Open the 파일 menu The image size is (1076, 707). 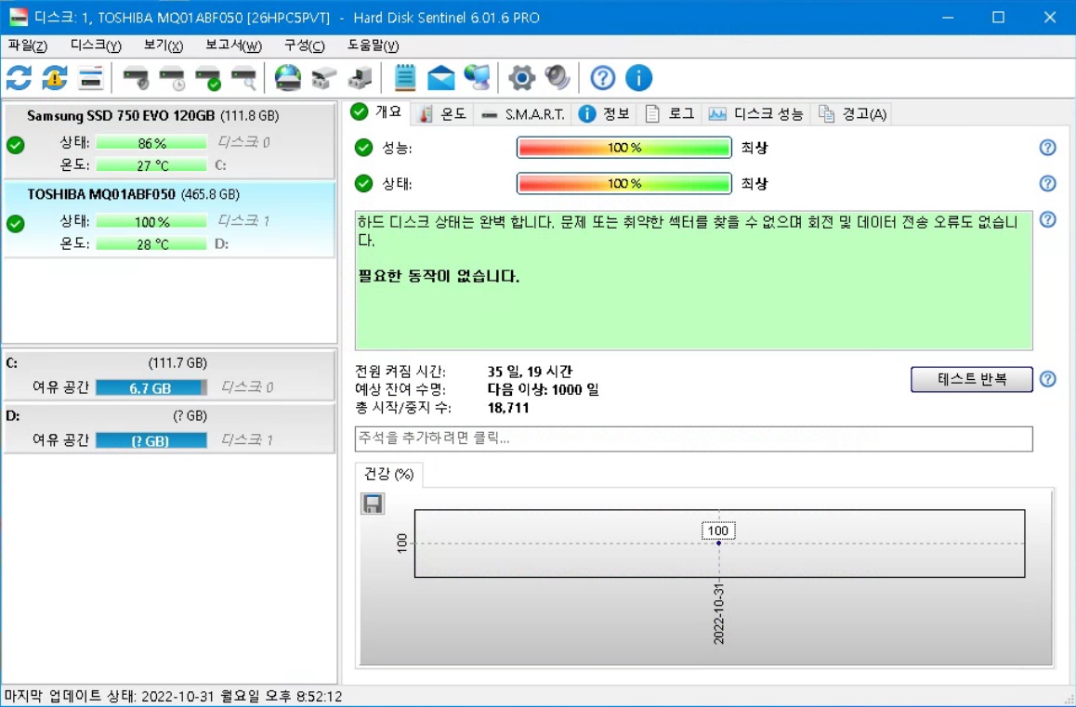point(28,46)
